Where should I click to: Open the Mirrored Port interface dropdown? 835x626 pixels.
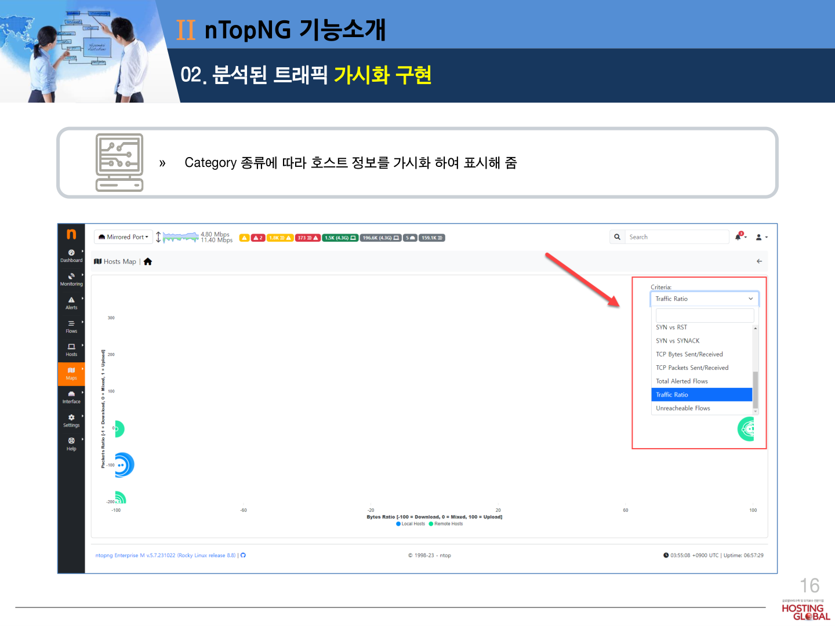click(124, 237)
